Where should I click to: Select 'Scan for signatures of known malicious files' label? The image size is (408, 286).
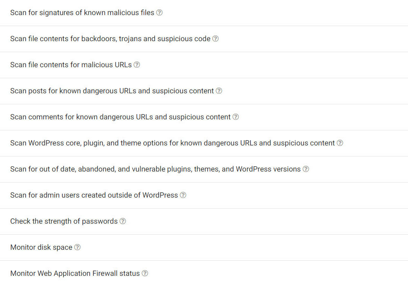82,13
